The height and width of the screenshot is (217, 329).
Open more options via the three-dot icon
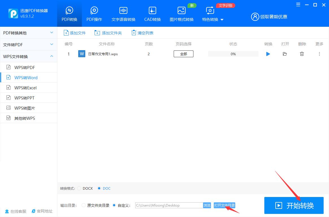(x=319, y=54)
